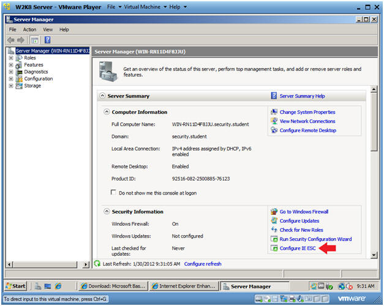Open the VMware Player File menu

(x=114, y=7)
